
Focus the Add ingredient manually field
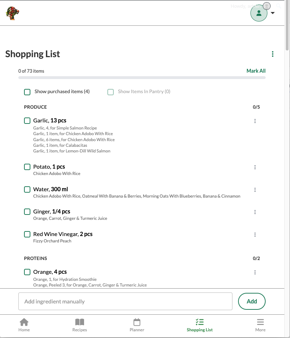pos(125,301)
